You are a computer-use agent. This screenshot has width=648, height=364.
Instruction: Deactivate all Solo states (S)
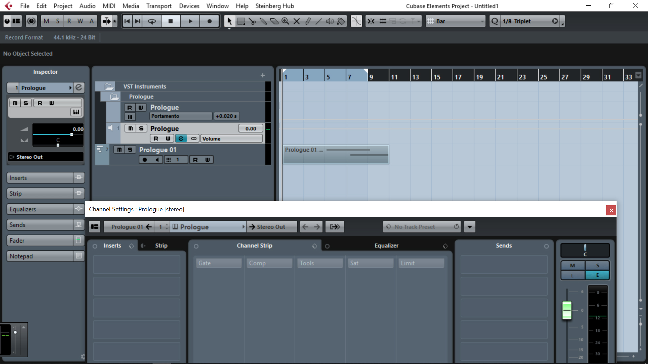click(x=58, y=21)
